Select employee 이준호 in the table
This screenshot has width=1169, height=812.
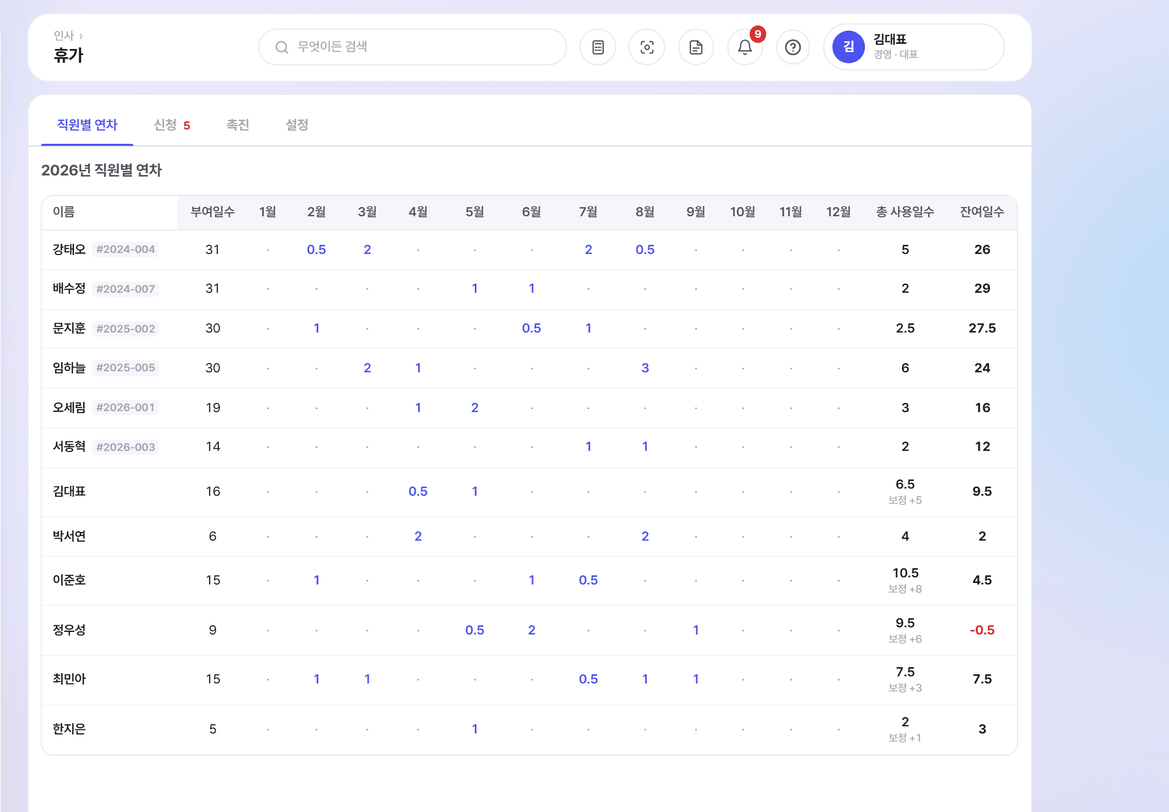pyautogui.click(x=69, y=580)
